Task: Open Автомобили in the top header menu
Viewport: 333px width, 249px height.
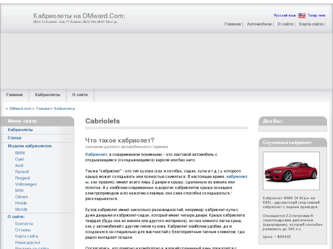Action: click(259, 24)
